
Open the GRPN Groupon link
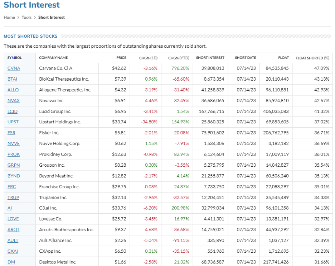13,165
